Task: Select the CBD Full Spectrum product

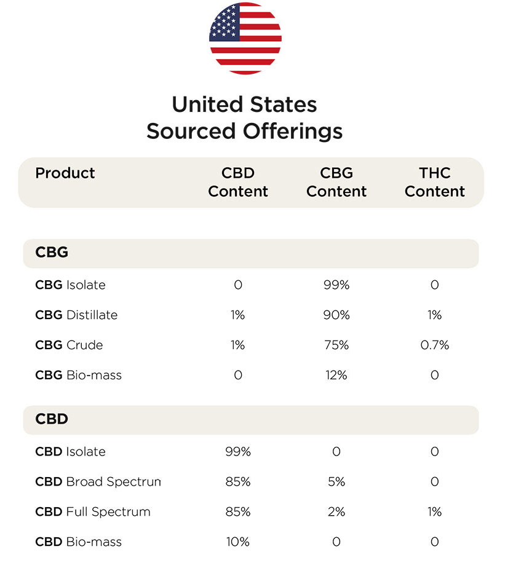Action: pos(93,512)
